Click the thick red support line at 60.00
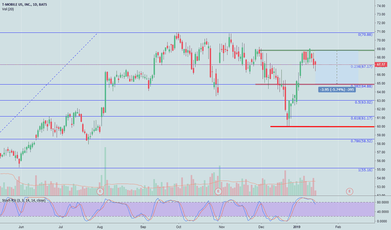This screenshot has width=391, height=230. tap(322, 127)
